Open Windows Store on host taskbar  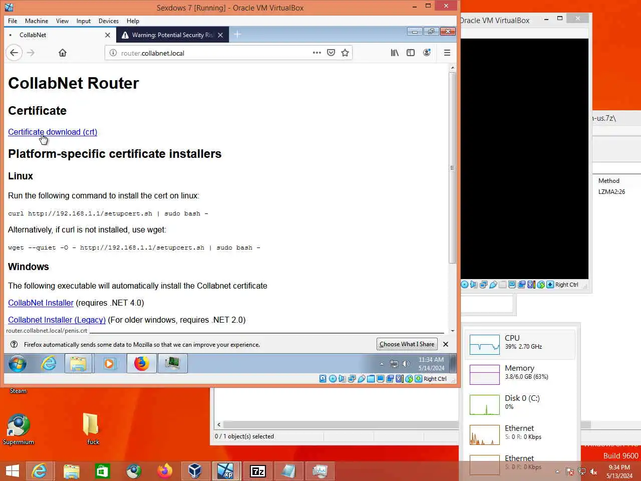[102, 471]
